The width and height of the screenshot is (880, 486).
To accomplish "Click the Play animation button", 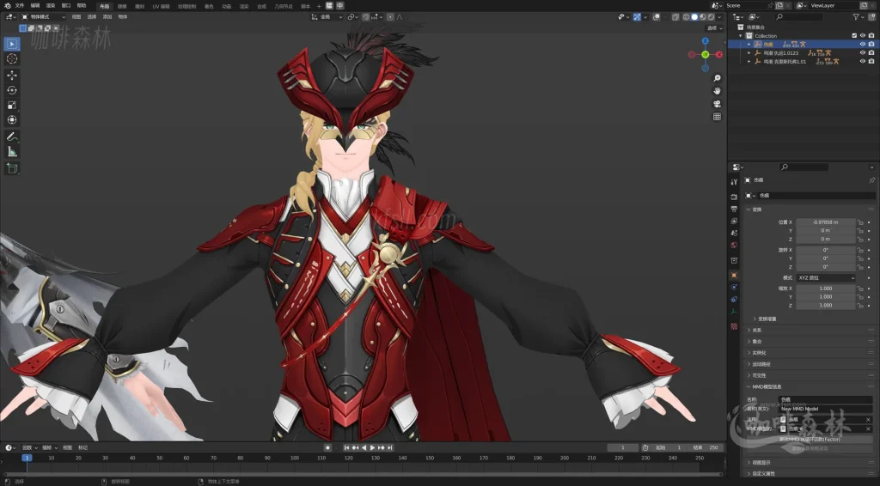I will pos(372,448).
